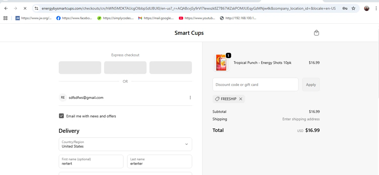
Task: Open the Chrome profile avatar
Action: tap(367, 8)
